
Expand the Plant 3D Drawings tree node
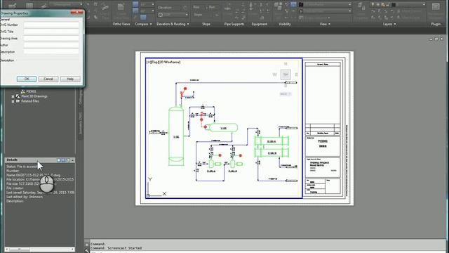pyautogui.click(x=13, y=97)
